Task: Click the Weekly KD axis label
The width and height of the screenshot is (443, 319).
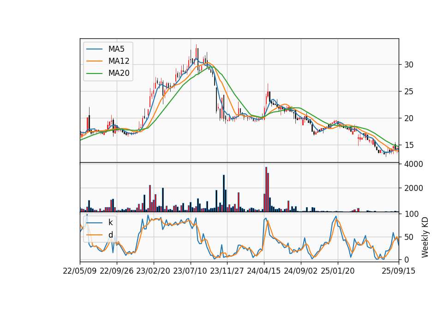Action: (425, 237)
